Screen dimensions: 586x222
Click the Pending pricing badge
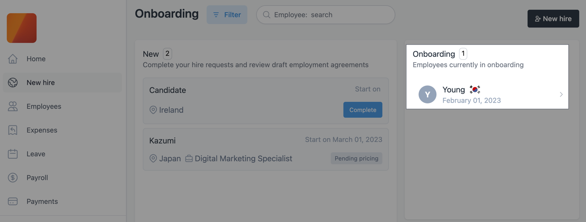[x=356, y=158]
